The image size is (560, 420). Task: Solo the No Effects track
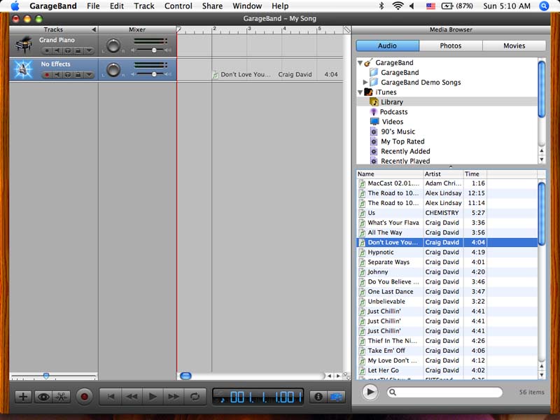tap(67, 75)
